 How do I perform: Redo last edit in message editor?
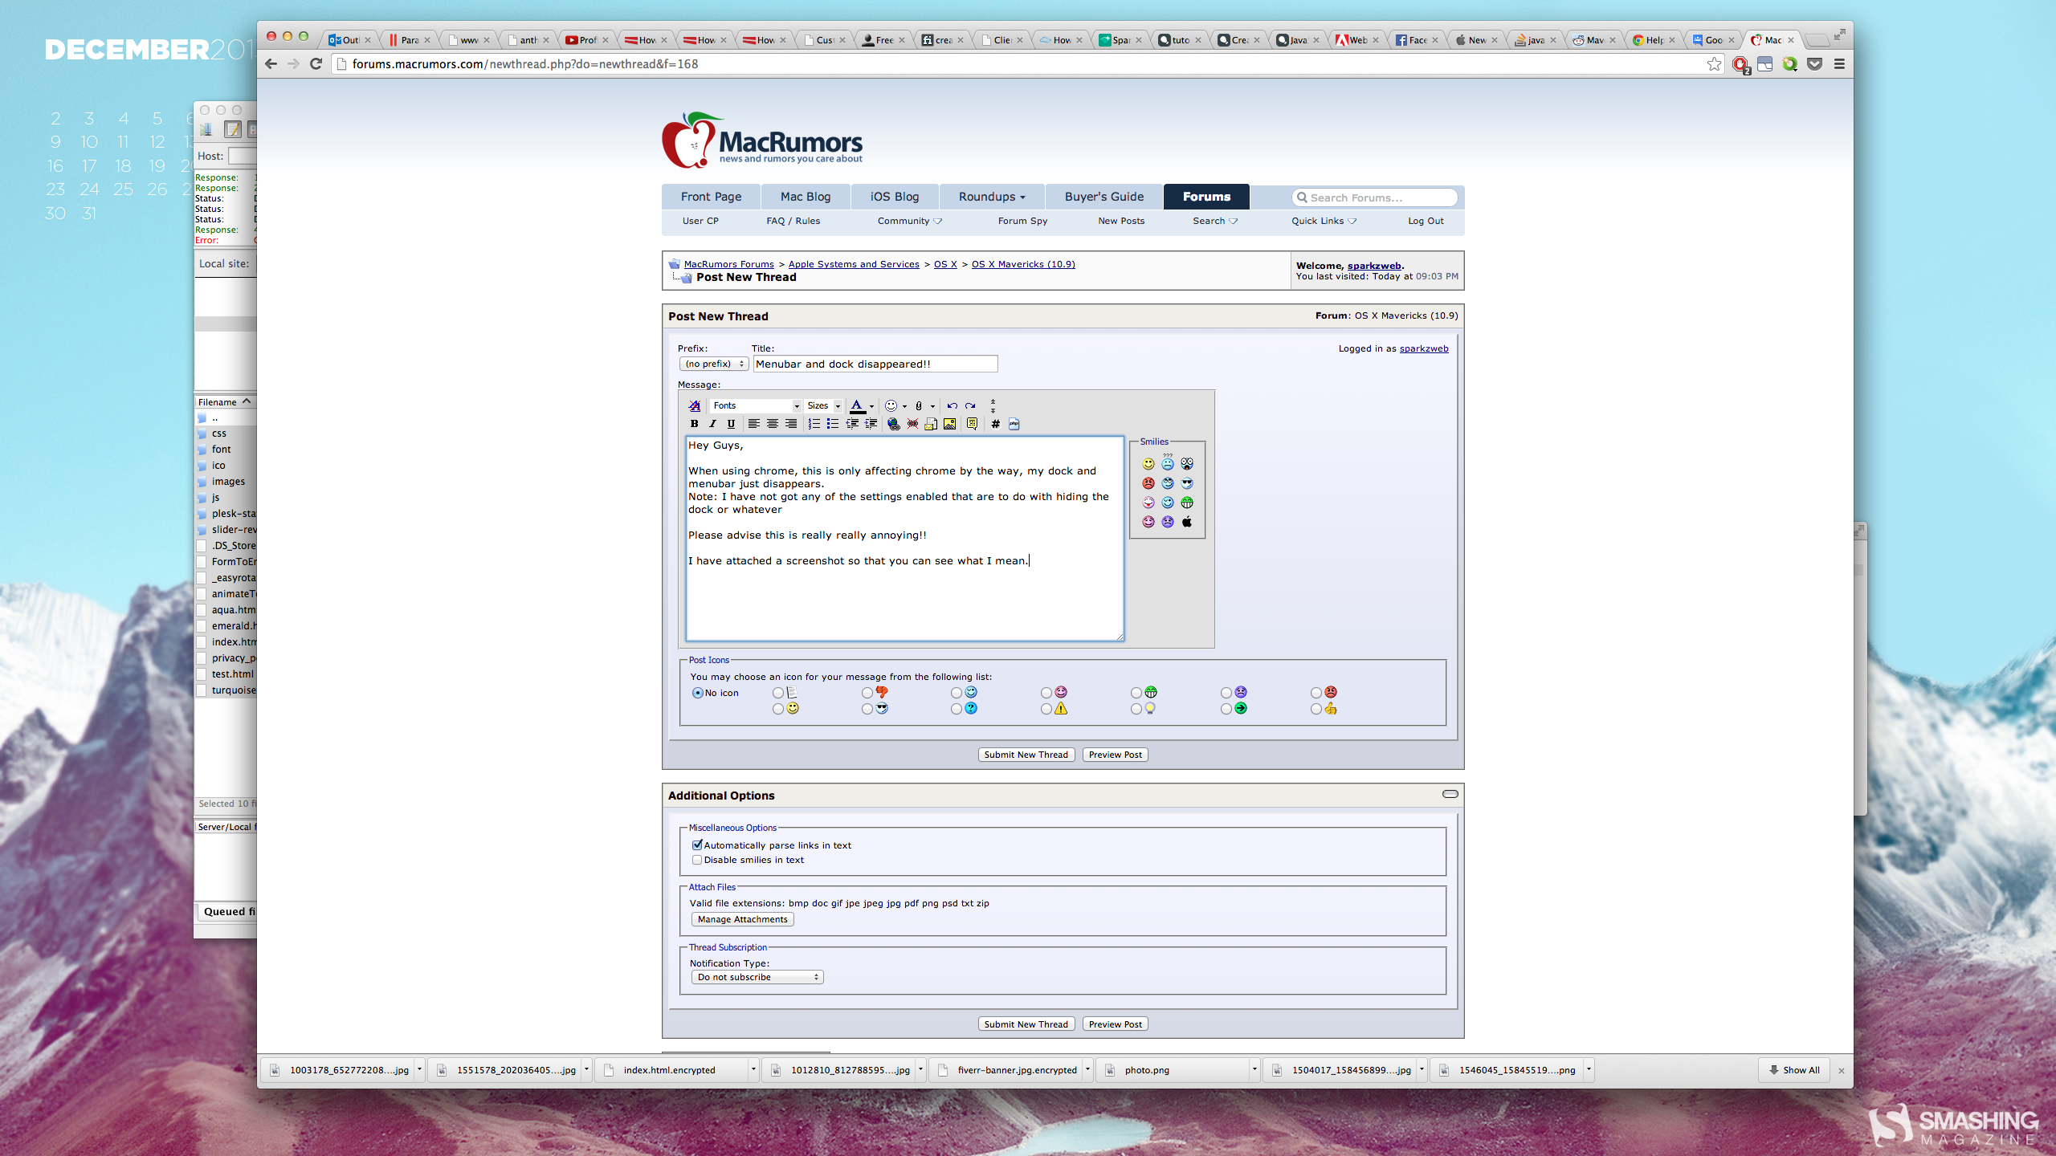click(970, 406)
